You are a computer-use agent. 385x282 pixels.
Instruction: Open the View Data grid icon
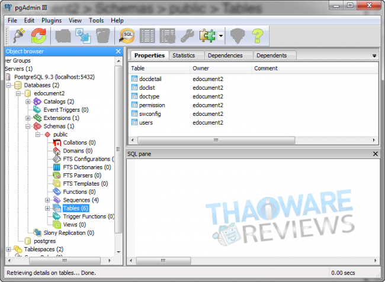pyautogui.click(x=147, y=36)
